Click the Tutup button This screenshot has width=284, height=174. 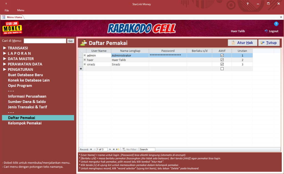(269, 43)
